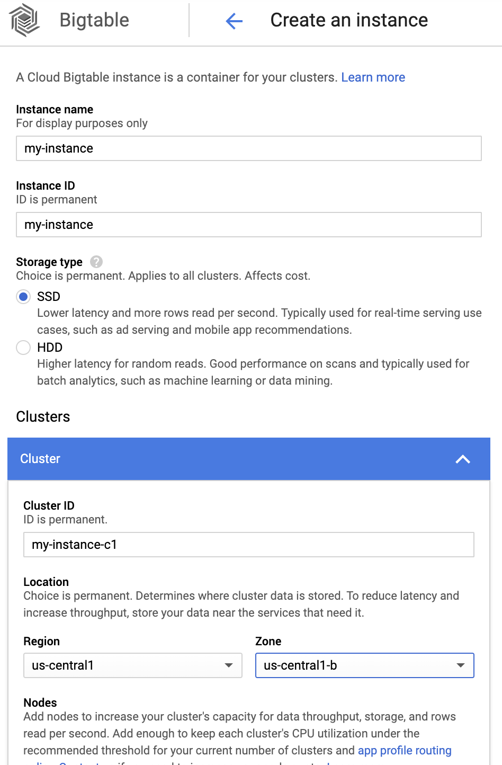Click the Instance name field containing my-instance
This screenshot has height=765, width=502.
tap(249, 148)
